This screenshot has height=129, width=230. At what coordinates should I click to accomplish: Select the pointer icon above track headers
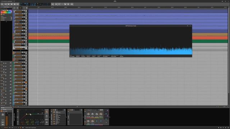(x=26, y=8)
